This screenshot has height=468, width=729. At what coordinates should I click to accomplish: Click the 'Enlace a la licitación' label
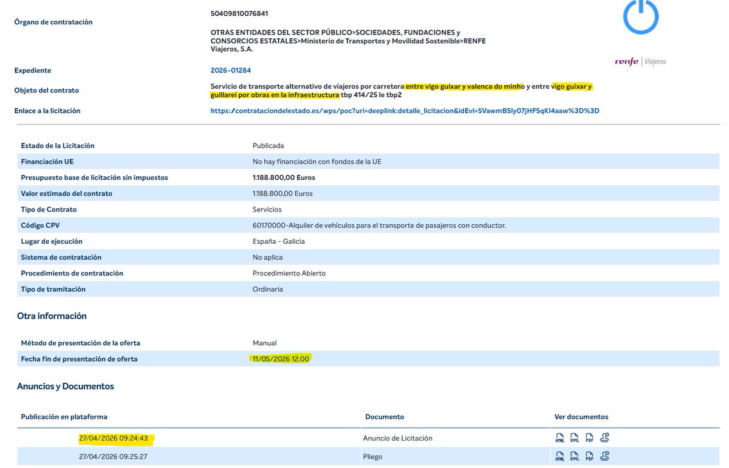pos(47,111)
